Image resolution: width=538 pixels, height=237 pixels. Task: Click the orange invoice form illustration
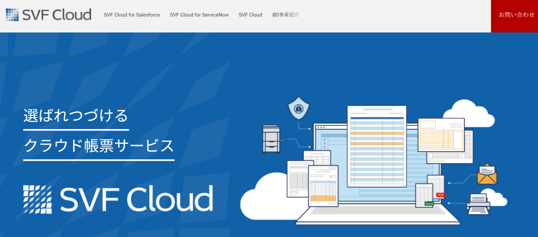pos(441,135)
